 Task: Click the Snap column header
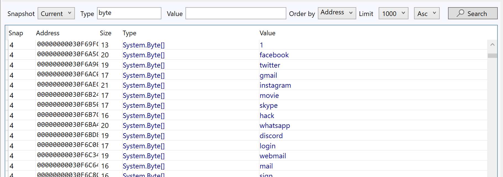click(x=16, y=33)
